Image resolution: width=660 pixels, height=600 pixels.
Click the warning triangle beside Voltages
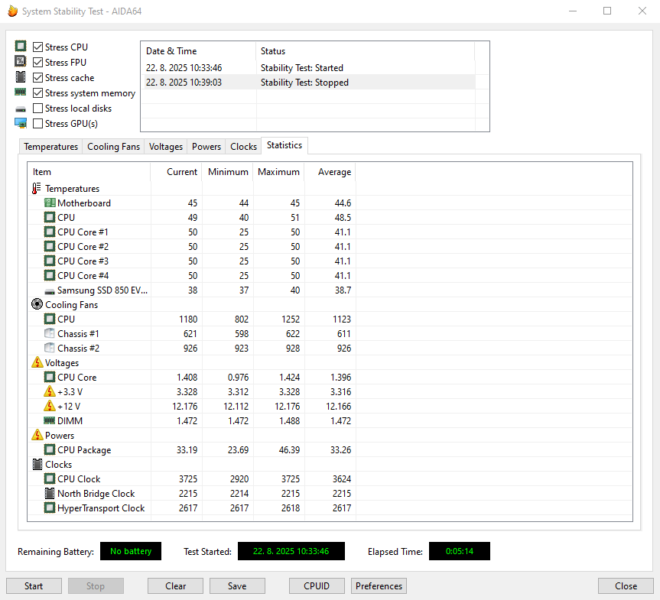(x=37, y=362)
